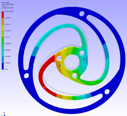This screenshot has width=127, height=116.
Task: Click the '0.002302' legend value
Action: click(8, 63)
